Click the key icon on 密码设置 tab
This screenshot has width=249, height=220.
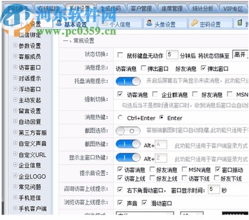click(194, 23)
